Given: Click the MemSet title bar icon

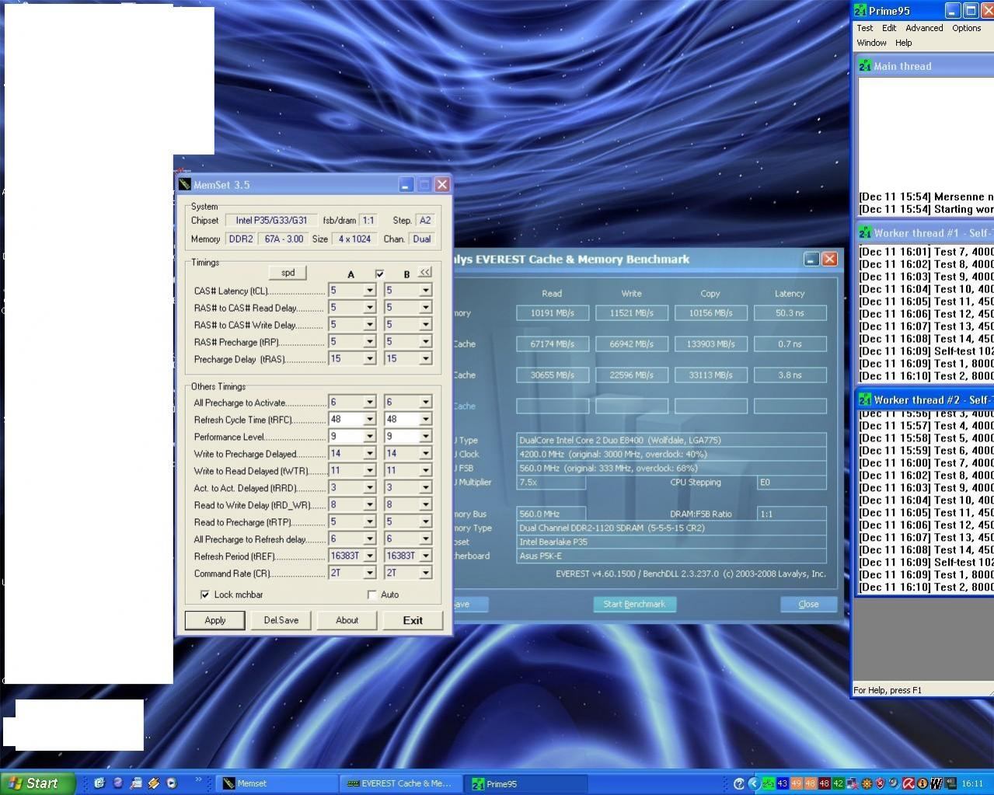Looking at the screenshot, I should [184, 184].
